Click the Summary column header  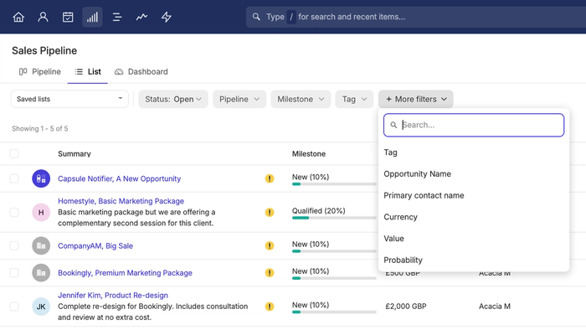(x=75, y=153)
